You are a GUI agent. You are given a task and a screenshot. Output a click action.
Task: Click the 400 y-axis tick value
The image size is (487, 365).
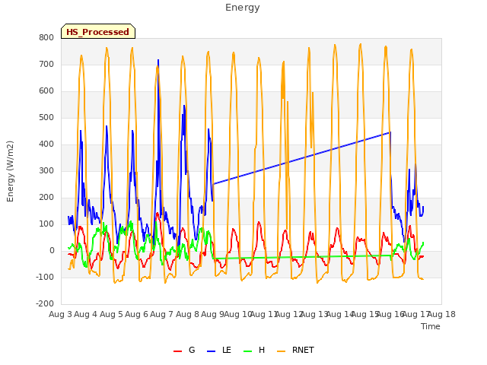click(46, 144)
